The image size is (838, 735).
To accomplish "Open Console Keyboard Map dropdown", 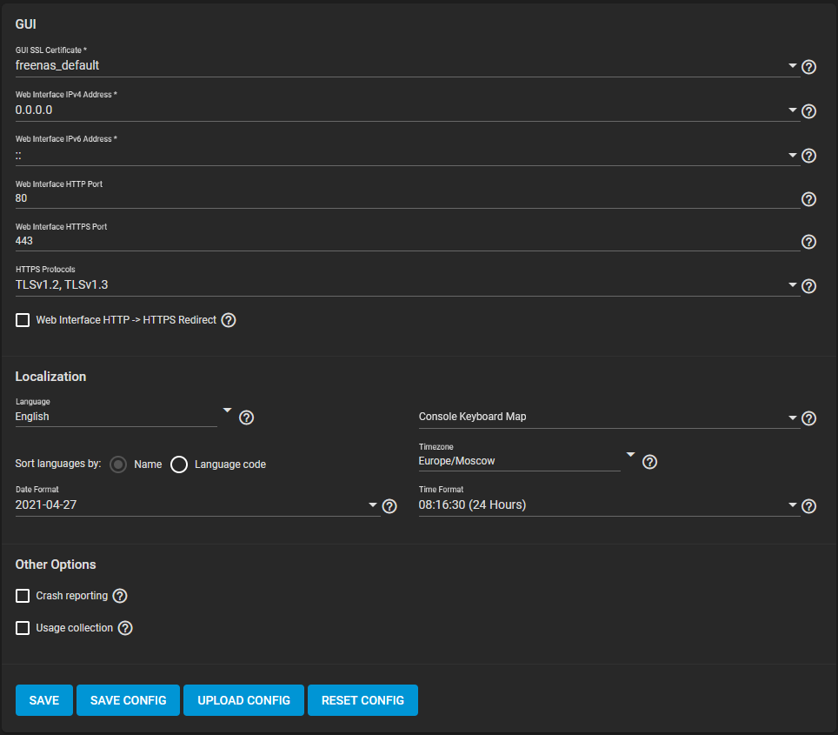I will (793, 418).
